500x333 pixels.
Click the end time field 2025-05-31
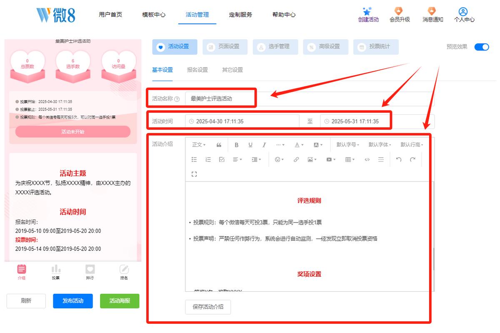coord(377,121)
